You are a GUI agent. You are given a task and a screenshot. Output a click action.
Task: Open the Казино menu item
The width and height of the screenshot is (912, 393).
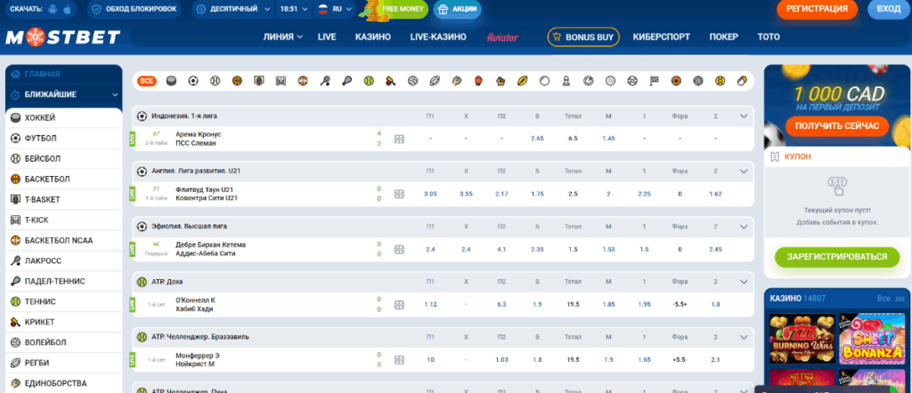pos(373,36)
